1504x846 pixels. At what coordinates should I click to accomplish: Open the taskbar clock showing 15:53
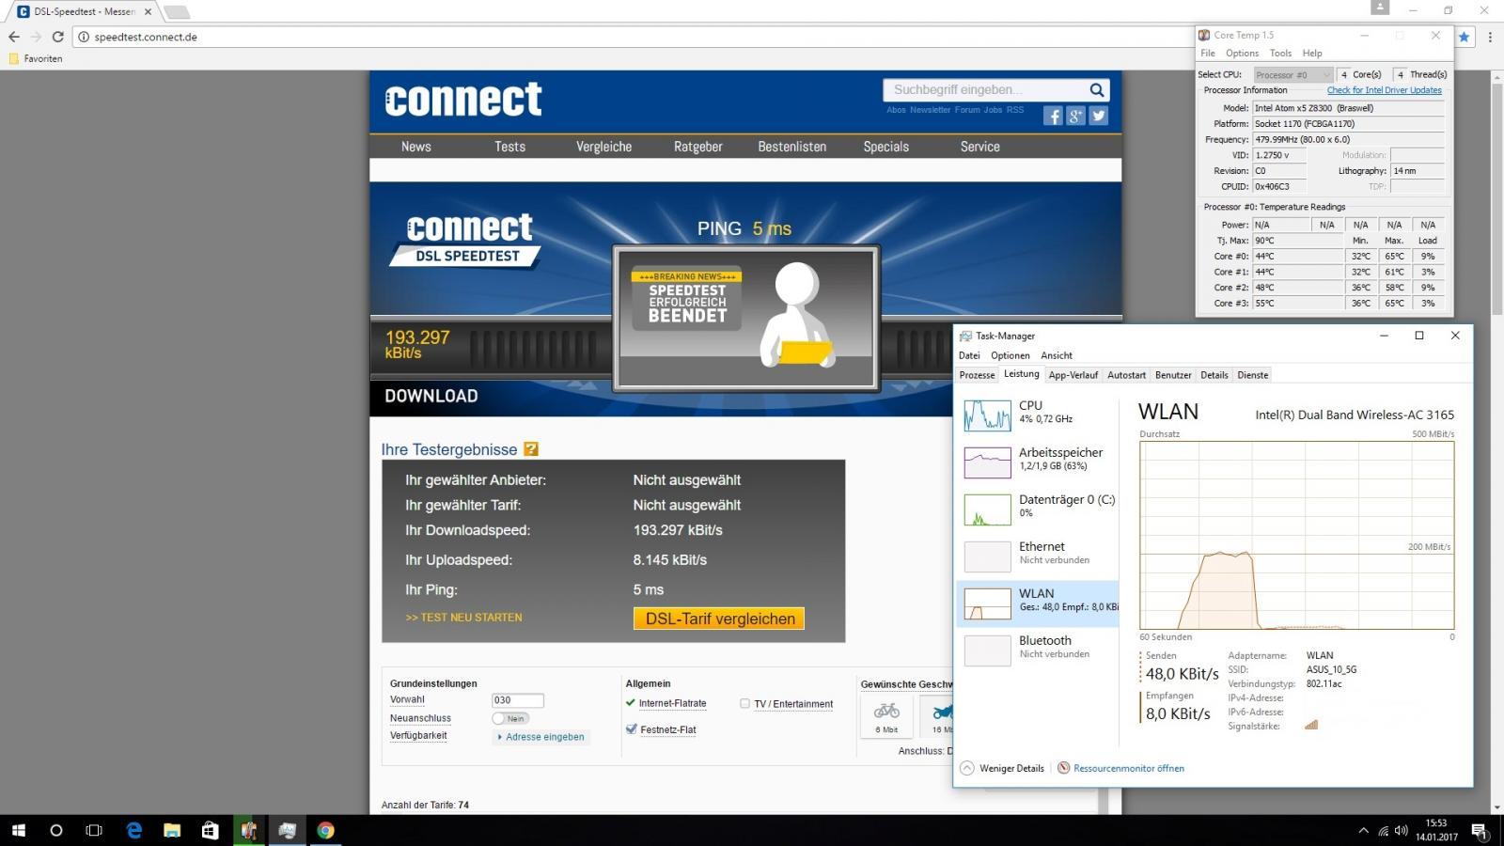1435,830
